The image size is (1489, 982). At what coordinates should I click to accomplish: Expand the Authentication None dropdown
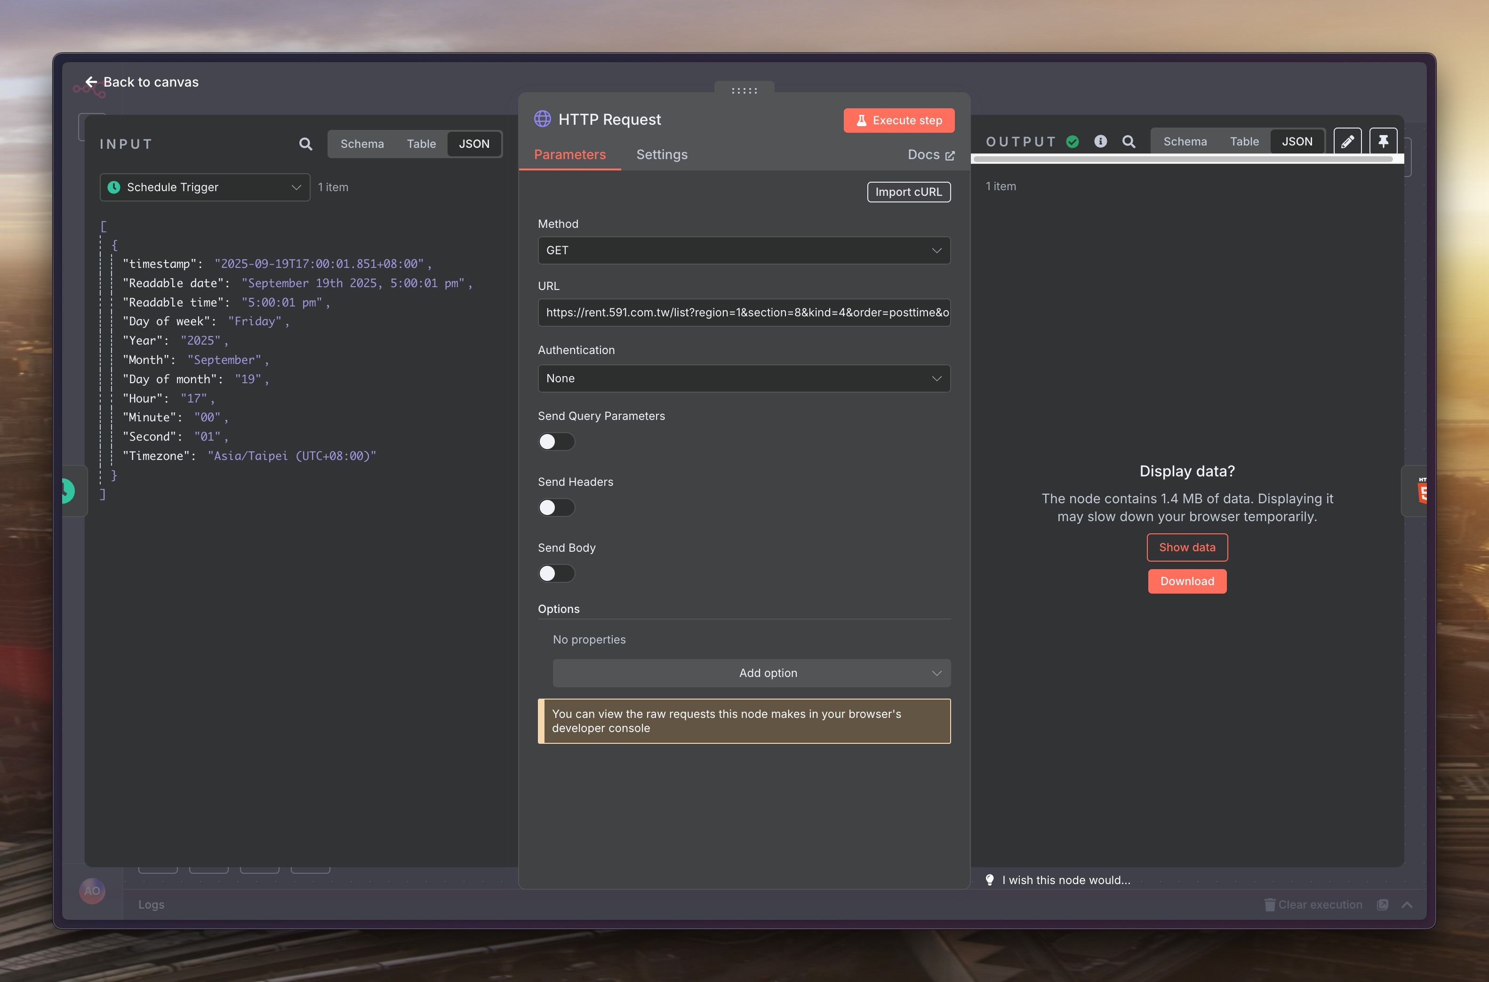tap(744, 378)
